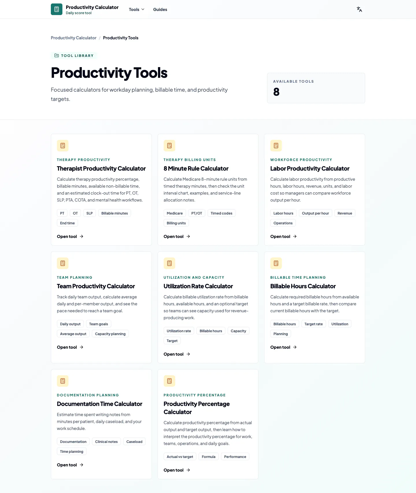
Task: Open the Guides nav item
Action: [x=160, y=10]
